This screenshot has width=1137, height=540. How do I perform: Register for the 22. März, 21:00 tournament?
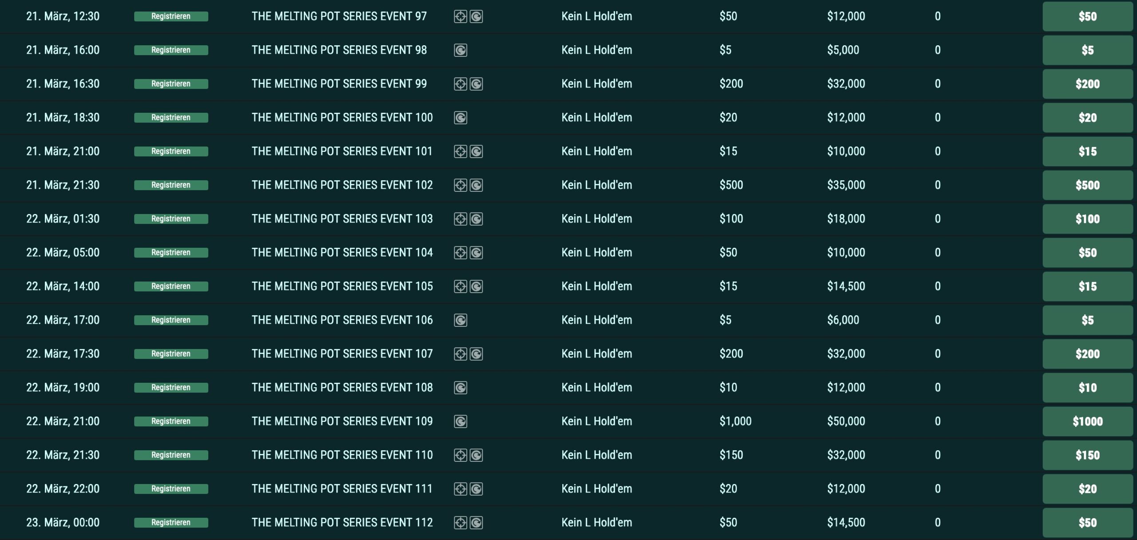171,421
